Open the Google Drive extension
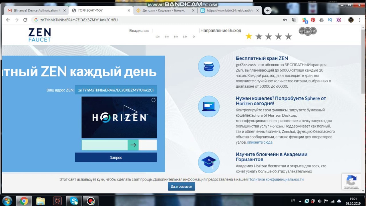The image size is (366, 206). (322, 20)
